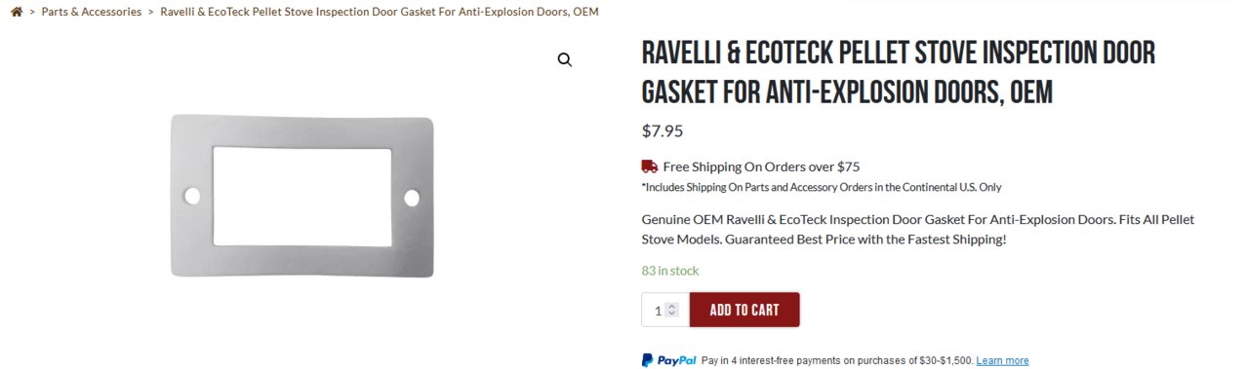Decrease quantity with the down arrow
The image size is (1247, 369).
coord(671,314)
